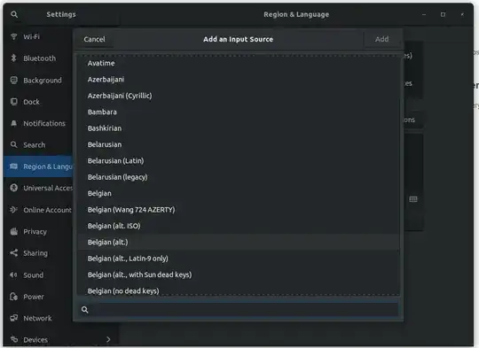Cancel the Add an Input Source dialog
This screenshot has width=479, height=348.
(94, 39)
